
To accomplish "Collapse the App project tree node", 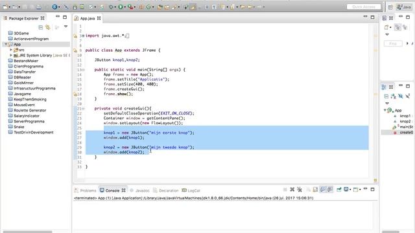I will click(x=6, y=44).
